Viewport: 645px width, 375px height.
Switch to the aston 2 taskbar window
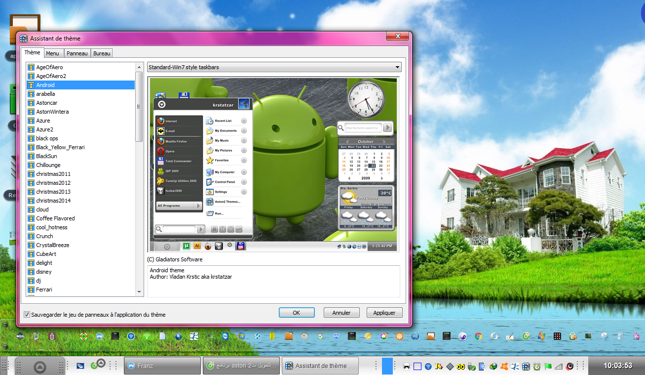pyautogui.click(x=241, y=366)
